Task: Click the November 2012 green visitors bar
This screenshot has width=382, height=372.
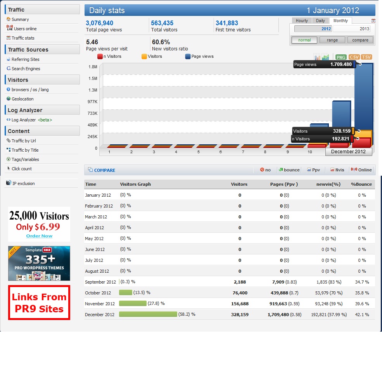Action: point(133,303)
